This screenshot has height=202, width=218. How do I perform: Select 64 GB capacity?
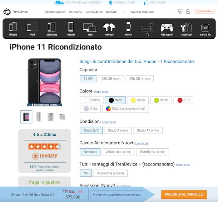click(x=88, y=79)
